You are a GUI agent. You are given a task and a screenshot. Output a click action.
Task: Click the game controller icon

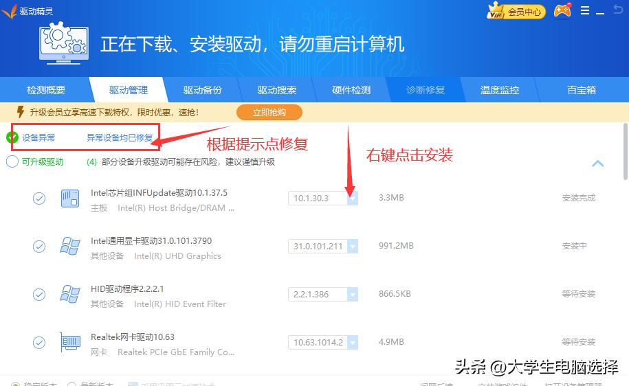click(562, 11)
